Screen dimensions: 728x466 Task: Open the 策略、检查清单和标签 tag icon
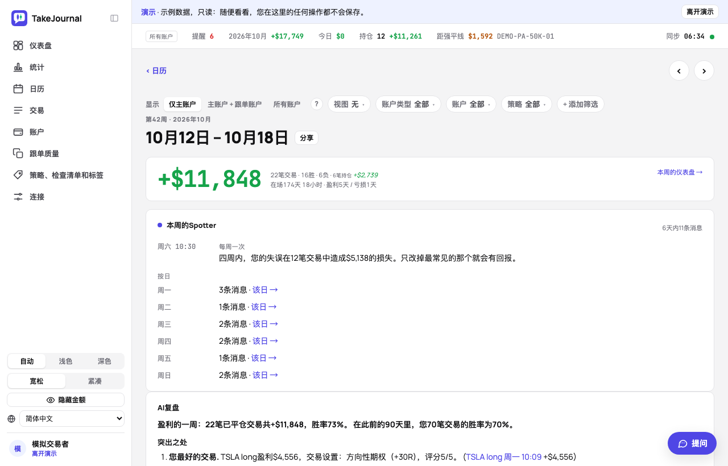pyautogui.click(x=18, y=175)
